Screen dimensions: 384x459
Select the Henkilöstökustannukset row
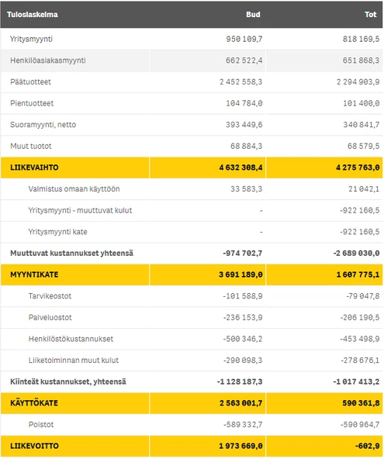coord(192,339)
